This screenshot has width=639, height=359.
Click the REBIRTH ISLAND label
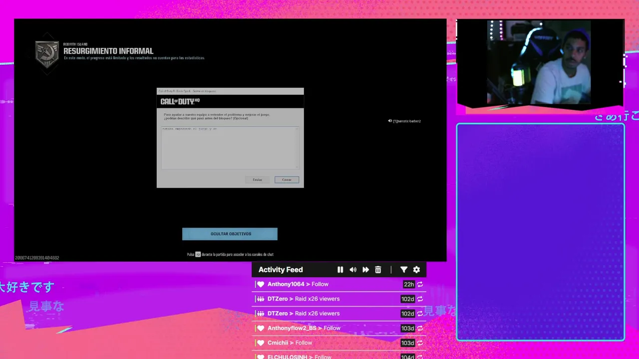pyautogui.click(x=75, y=44)
